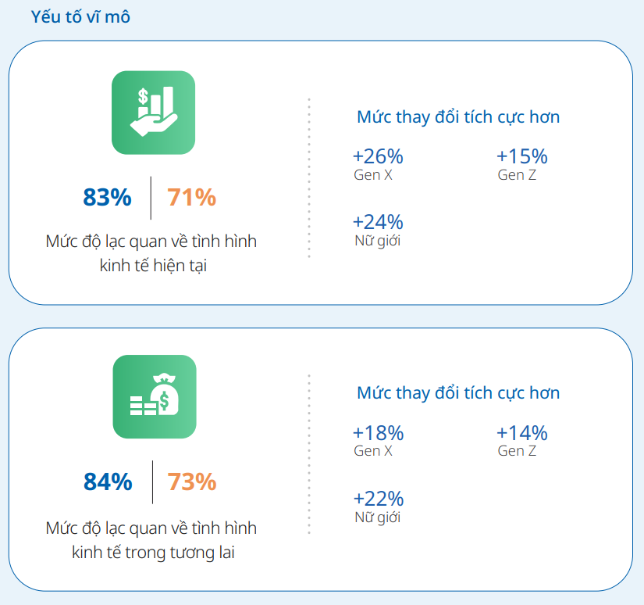
Task: Click the money bag with coins icon
Action: pyautogui.click(x=154, y=396)
